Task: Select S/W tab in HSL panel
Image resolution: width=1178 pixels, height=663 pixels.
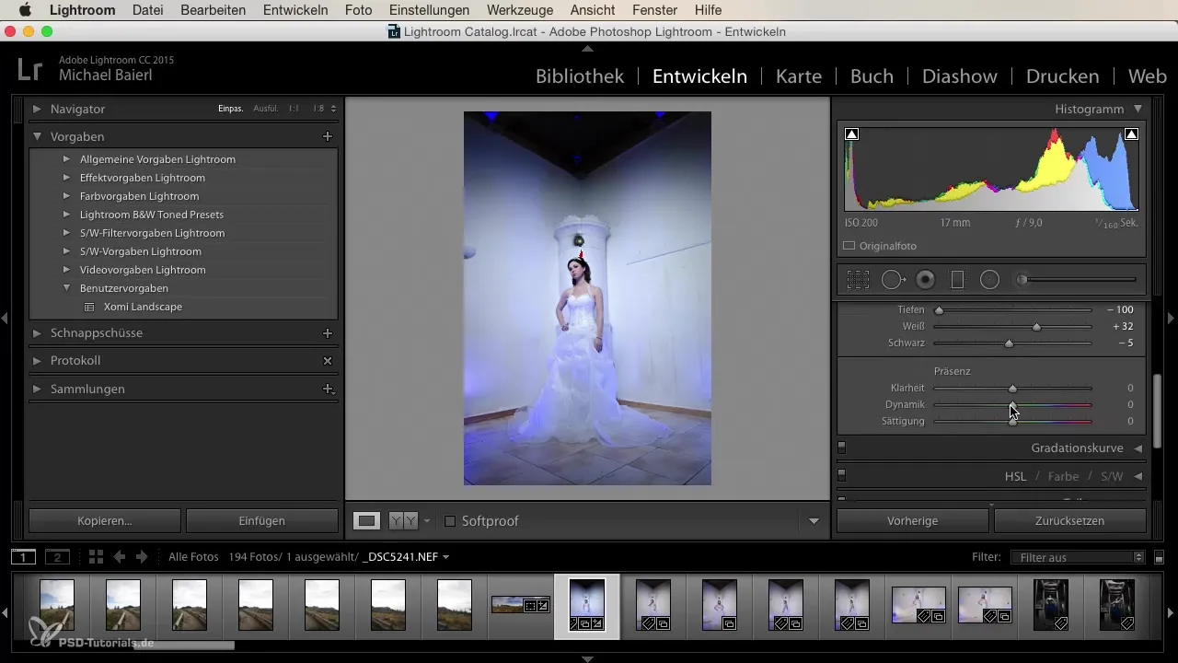Action: pyautogui.click(x=1112, y=476)
